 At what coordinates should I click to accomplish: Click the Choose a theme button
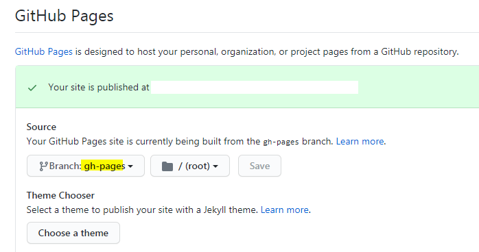coord(73,233)
